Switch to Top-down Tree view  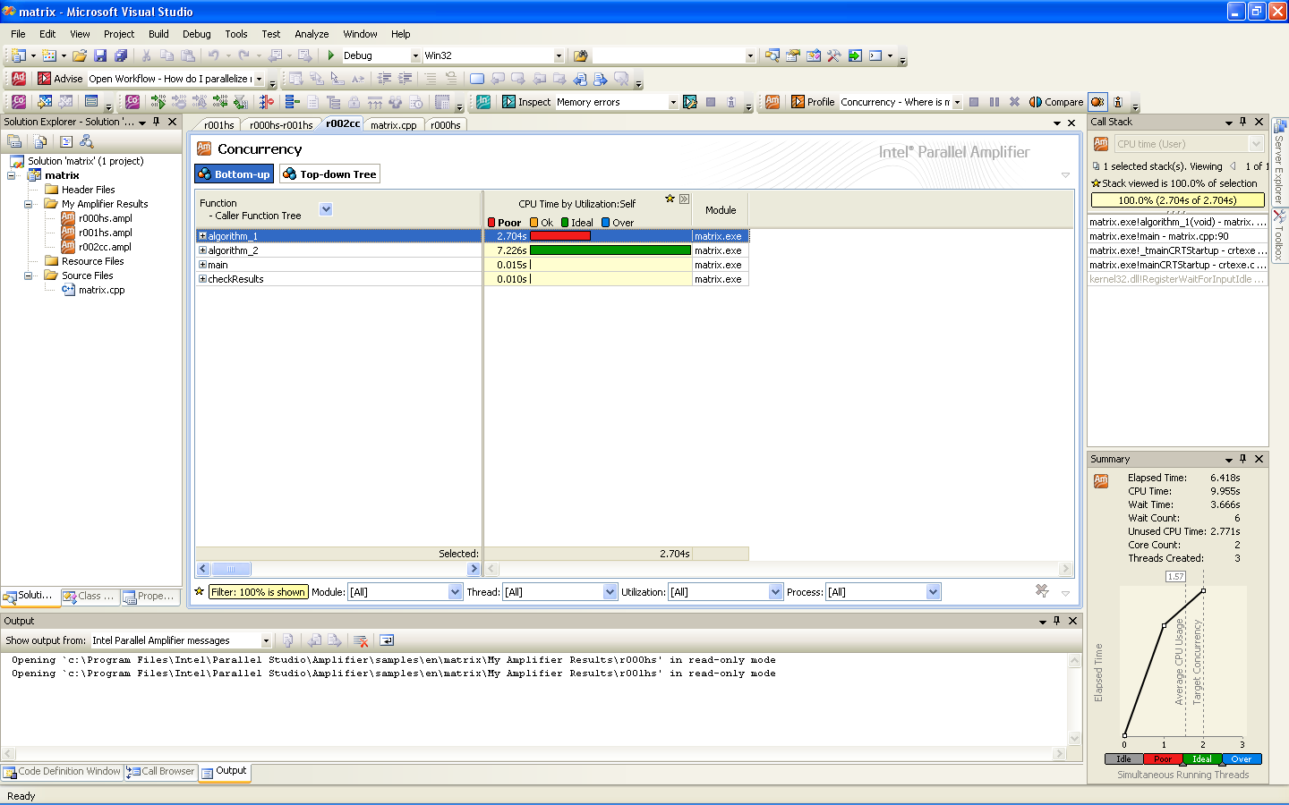(x=329, y=174)
